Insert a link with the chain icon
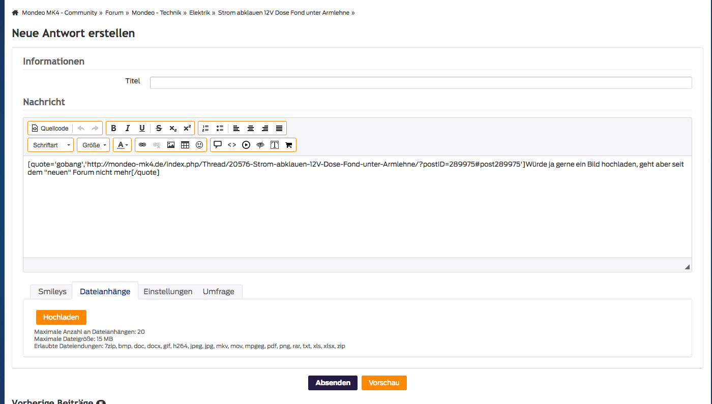 (x=142, y=145)
